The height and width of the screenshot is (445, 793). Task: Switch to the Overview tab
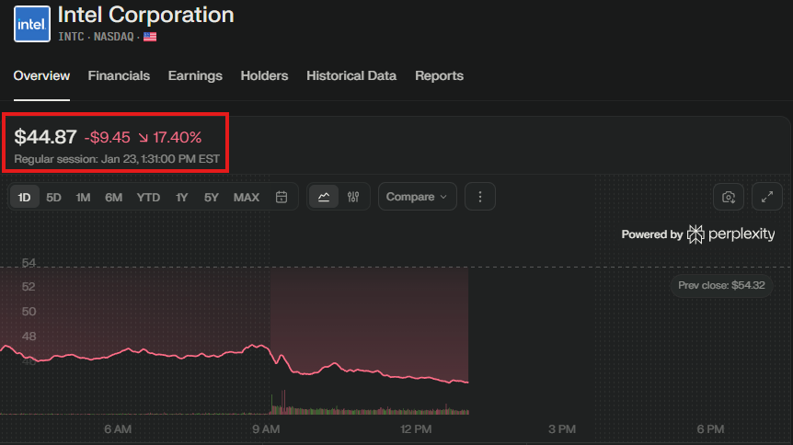[41, 75]
